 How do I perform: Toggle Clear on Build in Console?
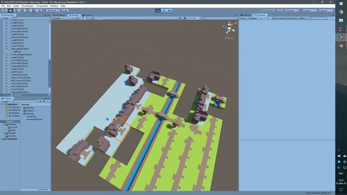click(x=278, y=18)
